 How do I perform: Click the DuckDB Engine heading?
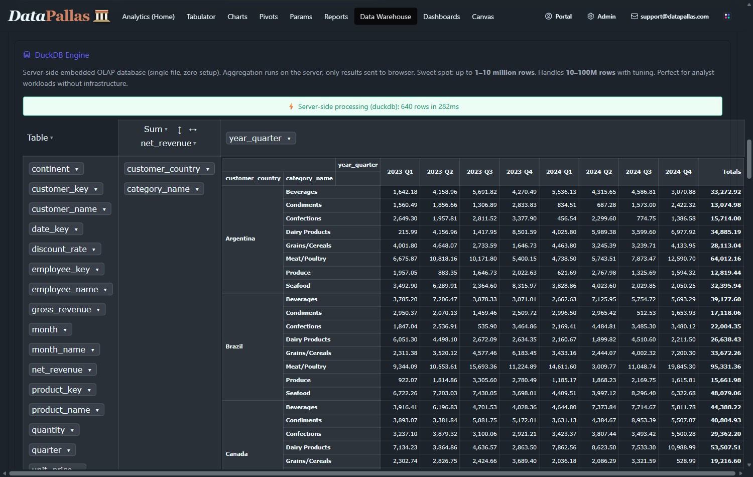pos(62,55)
